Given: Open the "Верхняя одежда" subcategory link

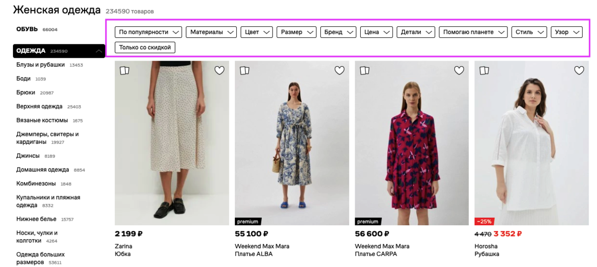Looking at the screenshot, I should (x=39, y=106).
